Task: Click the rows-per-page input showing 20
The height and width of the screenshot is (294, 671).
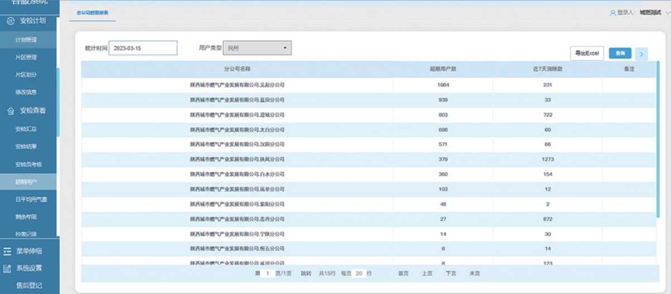Action: pos(359,273)
